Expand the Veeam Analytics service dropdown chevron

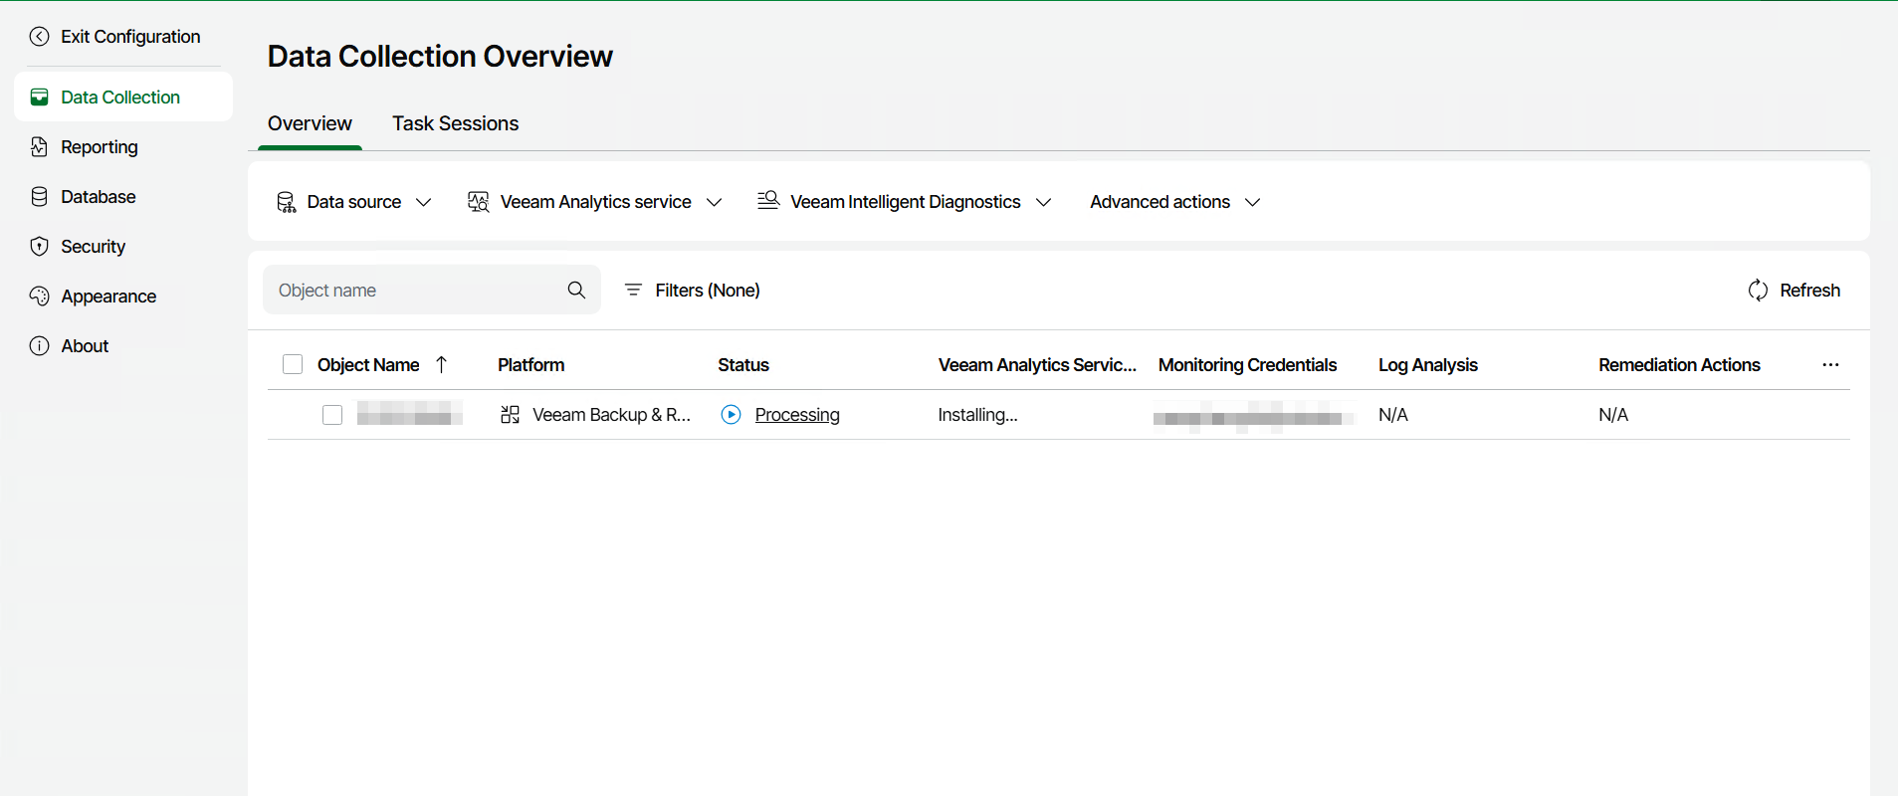click(x=714, y=202)
